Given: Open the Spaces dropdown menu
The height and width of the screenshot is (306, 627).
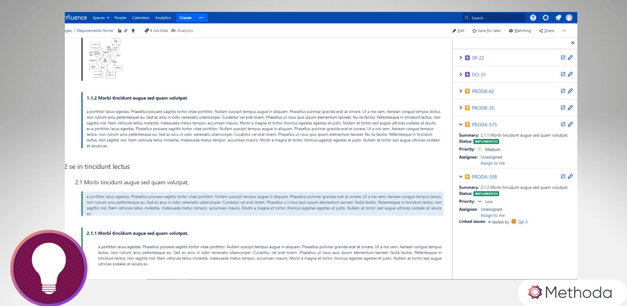Looking at the screenshot, I should coord(101,18).
